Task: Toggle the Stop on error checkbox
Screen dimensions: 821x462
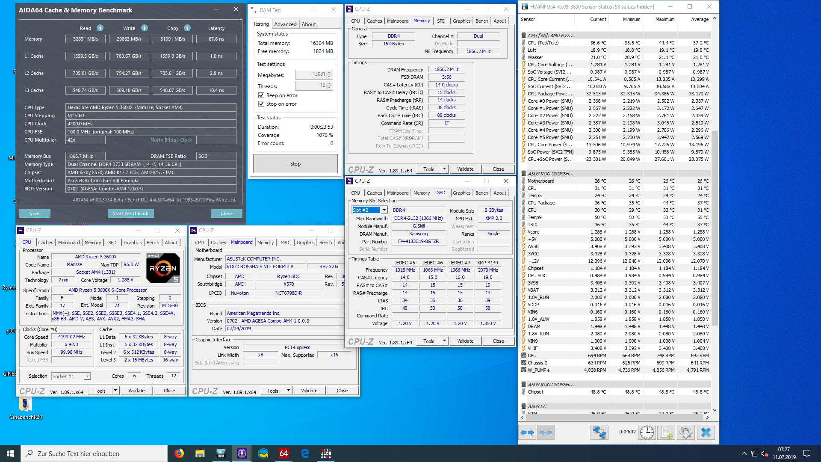Action: pos(261,104)
